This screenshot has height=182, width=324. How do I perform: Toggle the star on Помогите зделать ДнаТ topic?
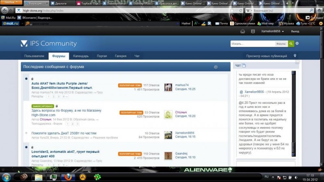tap(26, 133)
